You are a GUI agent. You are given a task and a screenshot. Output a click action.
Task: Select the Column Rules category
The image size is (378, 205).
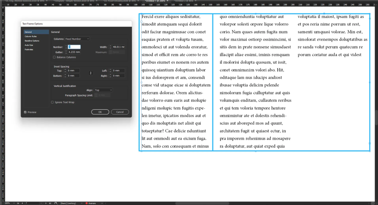[x=31, y=36]
